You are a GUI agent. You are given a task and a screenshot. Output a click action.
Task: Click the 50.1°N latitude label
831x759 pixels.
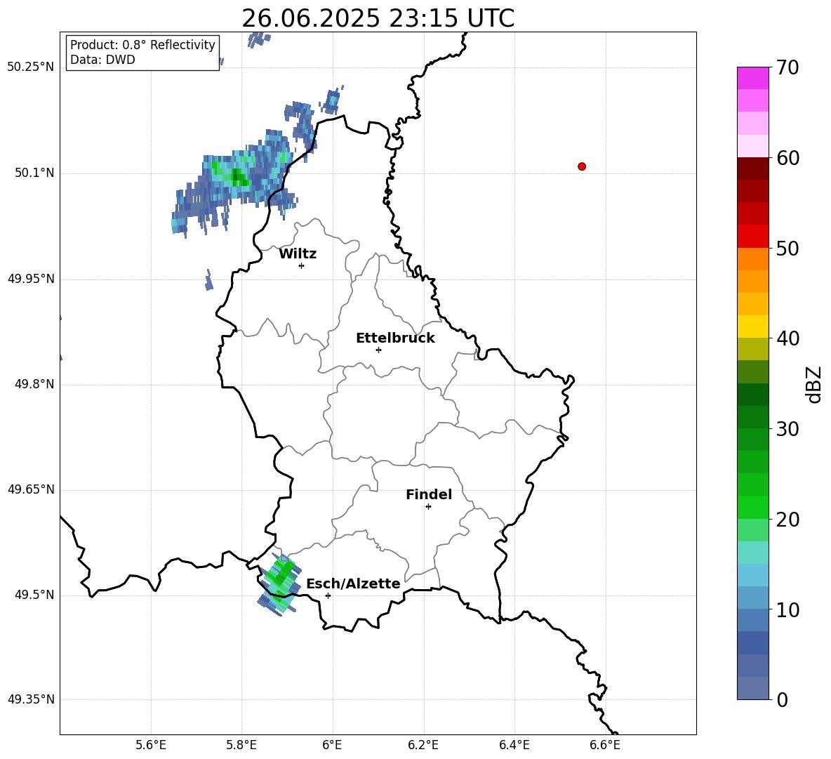click(34, 173)
